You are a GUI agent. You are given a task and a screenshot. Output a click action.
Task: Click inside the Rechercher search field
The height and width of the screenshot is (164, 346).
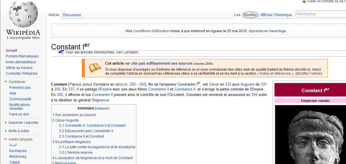point(321,14)
